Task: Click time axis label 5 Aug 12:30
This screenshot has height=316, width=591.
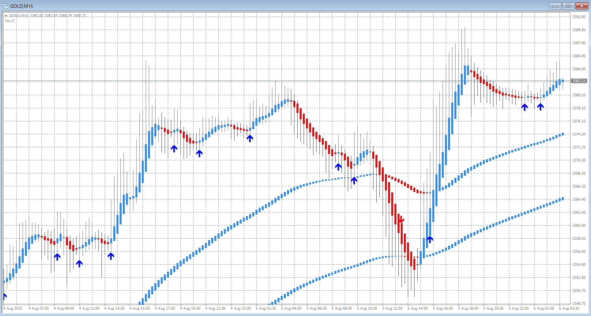Action: coord(392,308)
